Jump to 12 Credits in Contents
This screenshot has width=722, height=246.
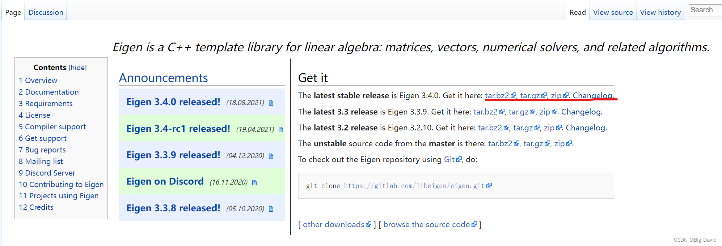coord(36,207)
